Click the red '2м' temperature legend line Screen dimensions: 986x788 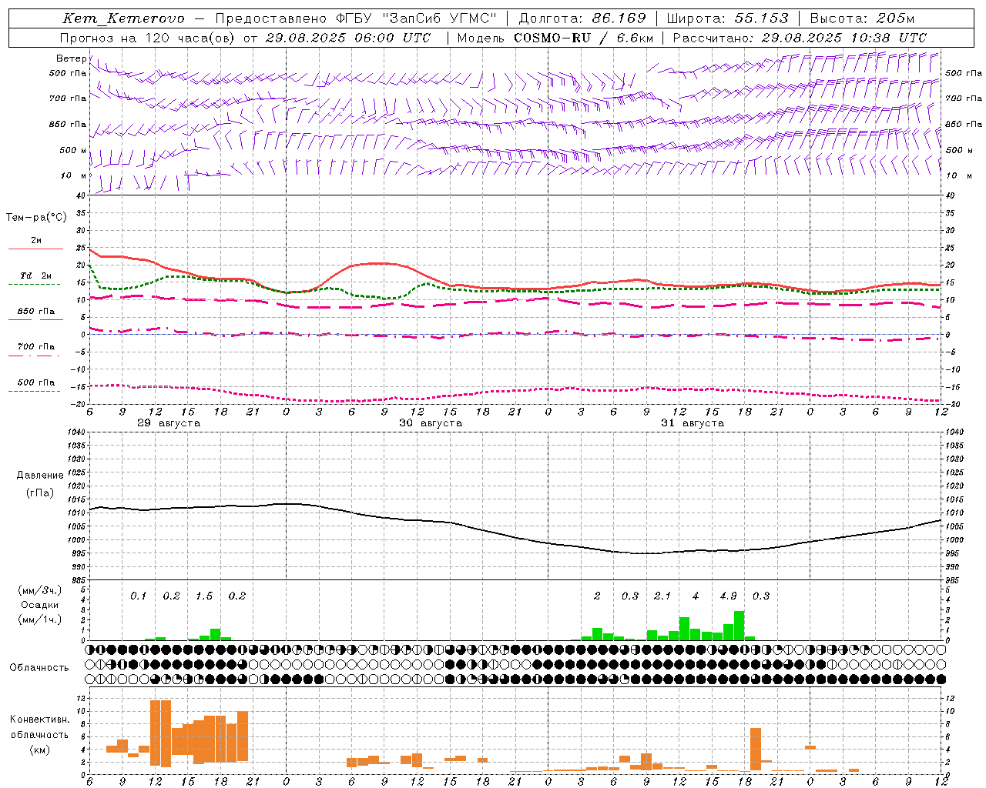[35, 249]
